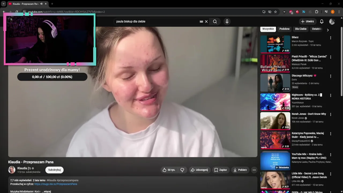This screenshot has height=193, width=343.
Task: Open the tab search dropdown arrow
Action: (x=3, y=4)
